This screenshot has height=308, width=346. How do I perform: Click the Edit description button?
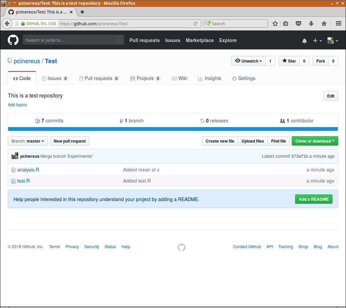(331, 96)
